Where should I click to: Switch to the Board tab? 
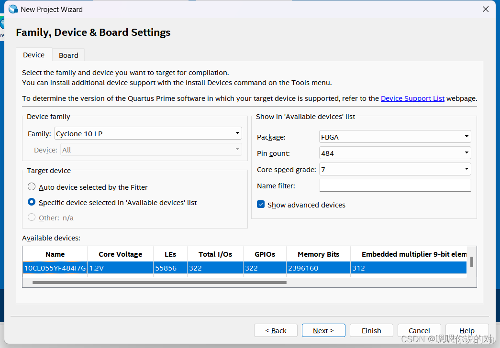click(68, 55)
